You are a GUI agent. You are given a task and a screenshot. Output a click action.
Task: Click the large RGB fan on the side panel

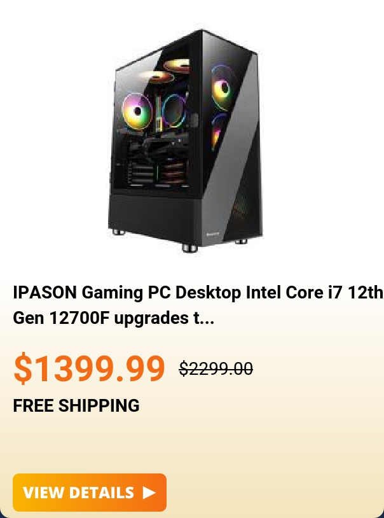tap(137, 111)
